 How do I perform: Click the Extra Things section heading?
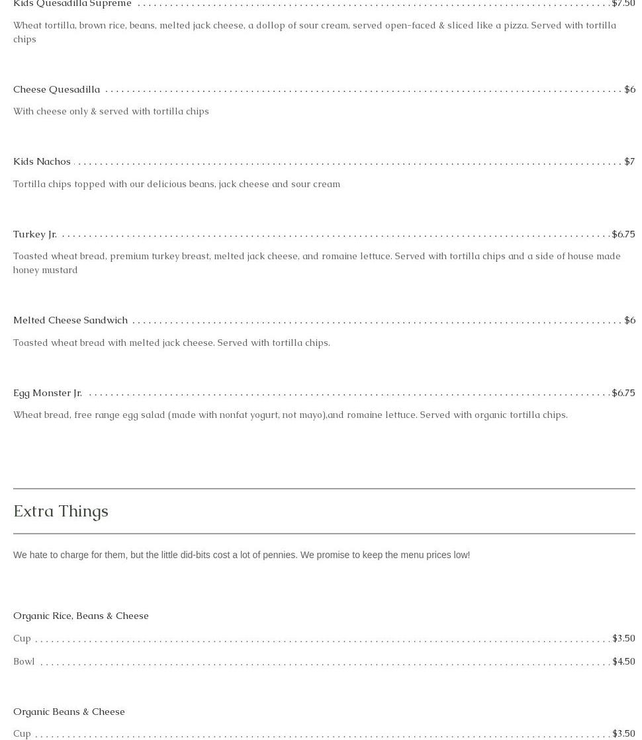(61, 511)
